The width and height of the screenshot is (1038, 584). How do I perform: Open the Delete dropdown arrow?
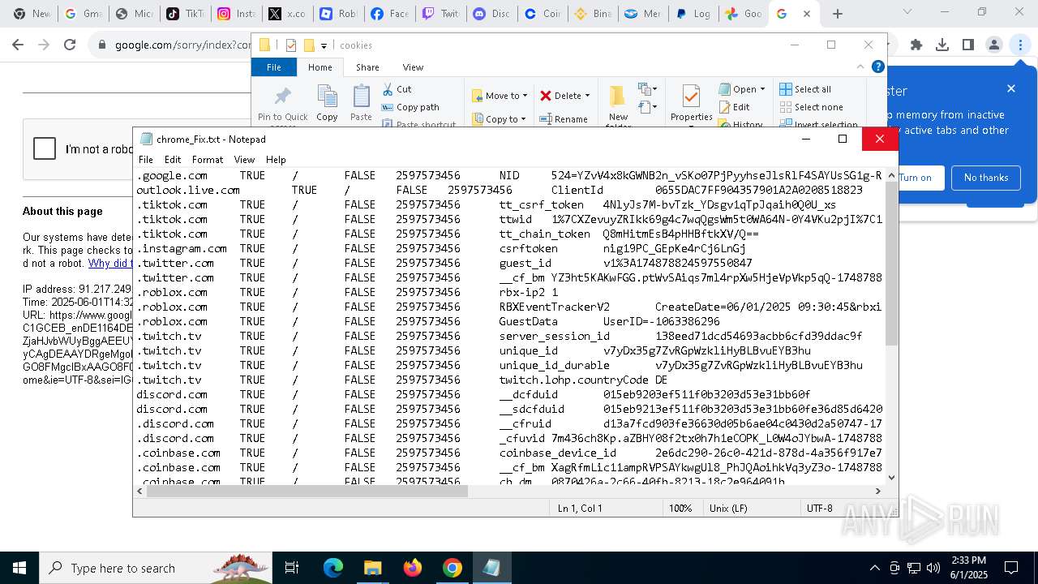point(587,96)
